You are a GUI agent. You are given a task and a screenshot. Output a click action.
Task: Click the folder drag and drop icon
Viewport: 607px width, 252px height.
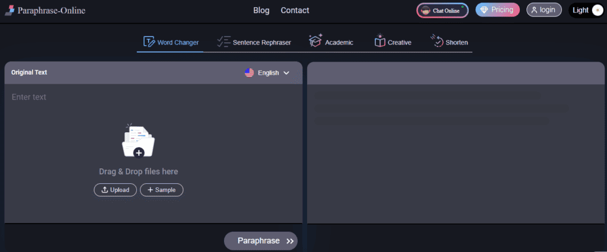(138, 142)
